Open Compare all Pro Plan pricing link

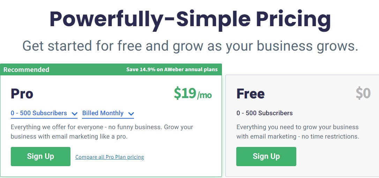click(110, 157)
